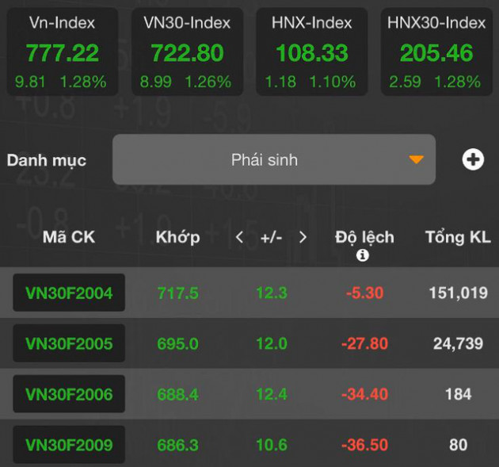Open the VN30-Index card
499x467 pixels.
(x=187, y=52)
